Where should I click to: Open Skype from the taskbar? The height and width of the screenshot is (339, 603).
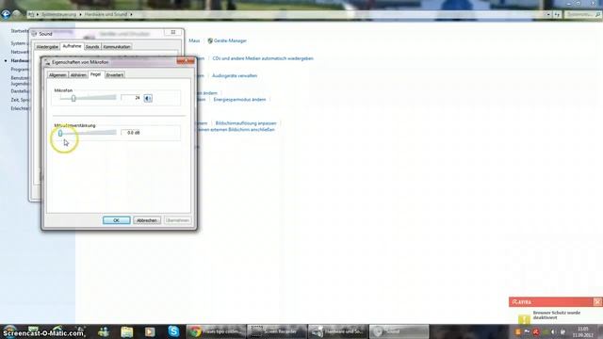[173, 331]
